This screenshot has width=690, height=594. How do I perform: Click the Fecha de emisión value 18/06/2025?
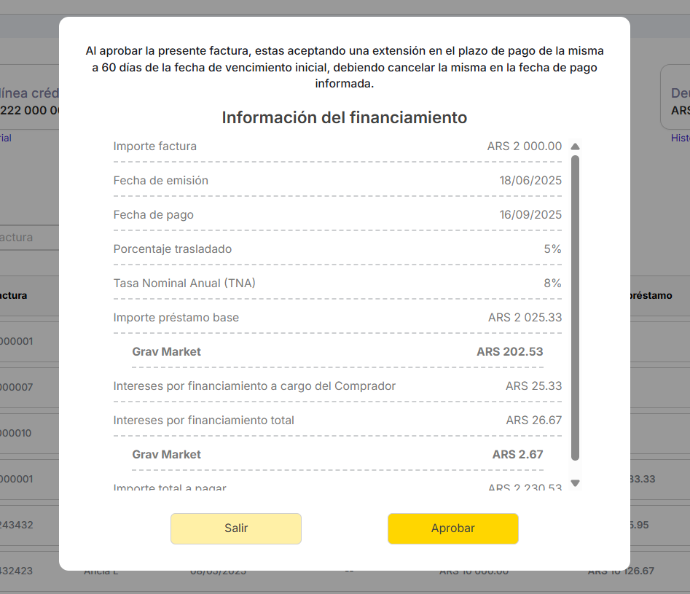pos(530,181)
